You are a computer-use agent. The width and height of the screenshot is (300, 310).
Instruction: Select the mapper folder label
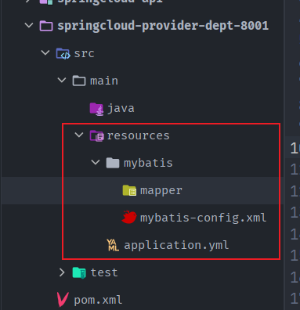161,191
